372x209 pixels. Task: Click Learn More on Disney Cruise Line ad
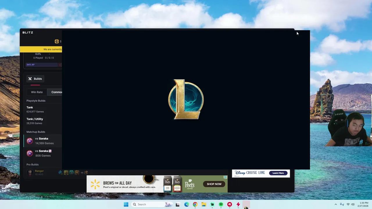coord(278,173)
